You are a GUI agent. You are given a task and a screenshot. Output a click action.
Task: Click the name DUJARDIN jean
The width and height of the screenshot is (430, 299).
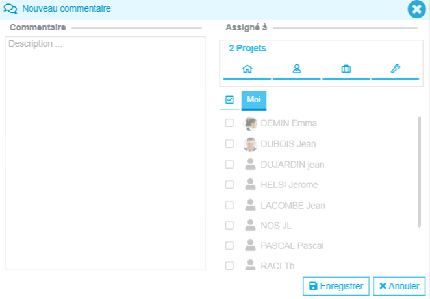click(x=292, y=165)
